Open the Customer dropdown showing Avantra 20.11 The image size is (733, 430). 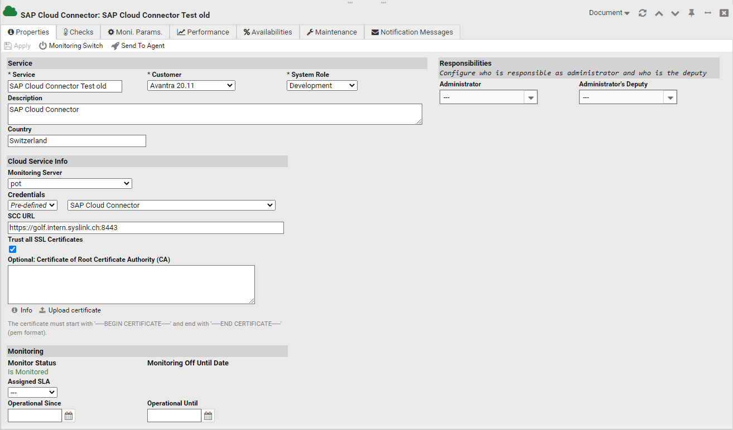pyautogui.click(x=191, y=86)
